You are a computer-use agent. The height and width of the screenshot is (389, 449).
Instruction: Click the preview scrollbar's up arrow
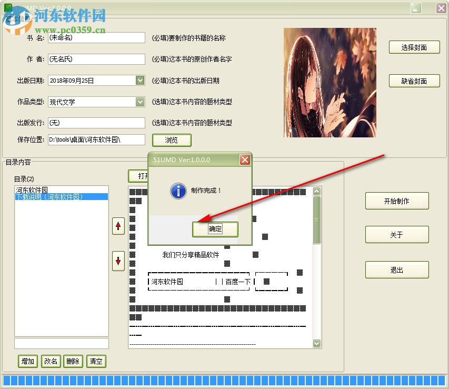[316, 191]
